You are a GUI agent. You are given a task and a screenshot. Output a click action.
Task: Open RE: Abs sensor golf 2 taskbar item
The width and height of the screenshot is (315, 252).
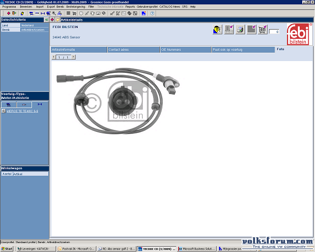(x=117, y=249)
